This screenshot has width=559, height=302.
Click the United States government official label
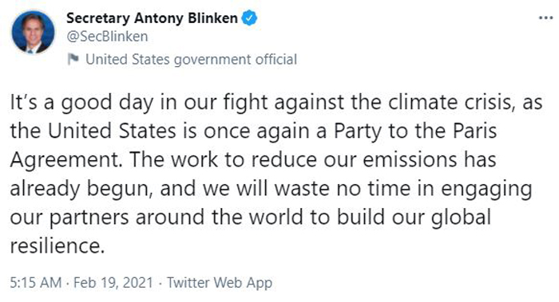(191, 60)
